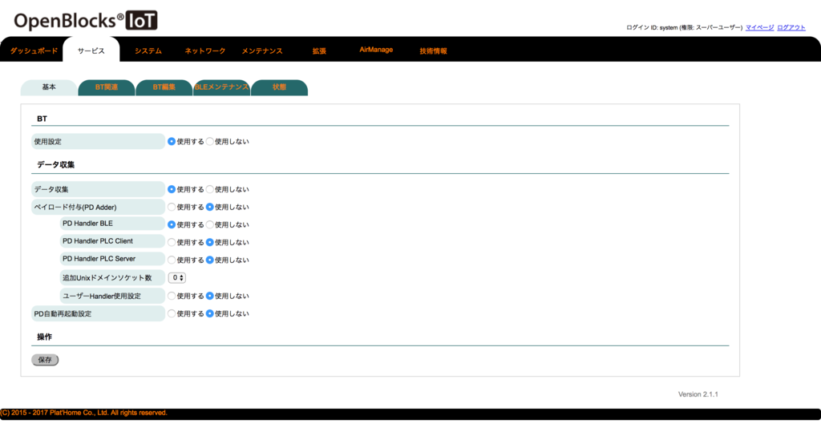The image size is (821, 444).
Task: Click the データ収集 section heading
Action: (55, 164)
